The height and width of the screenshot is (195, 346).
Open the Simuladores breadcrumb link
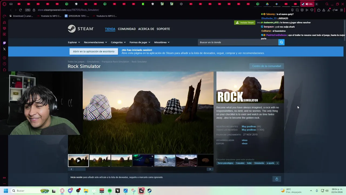pos(93,62)
